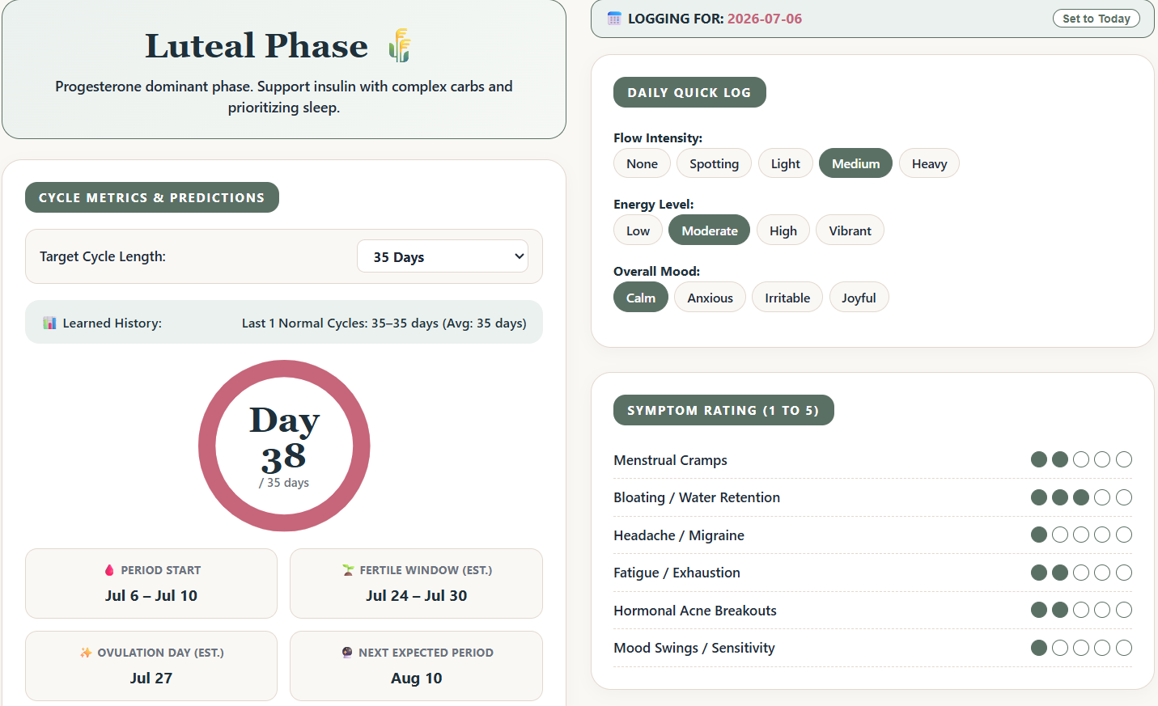1158x706 pixels.
Task: Select Joyful as overall mood
Action: coord(859,298)
